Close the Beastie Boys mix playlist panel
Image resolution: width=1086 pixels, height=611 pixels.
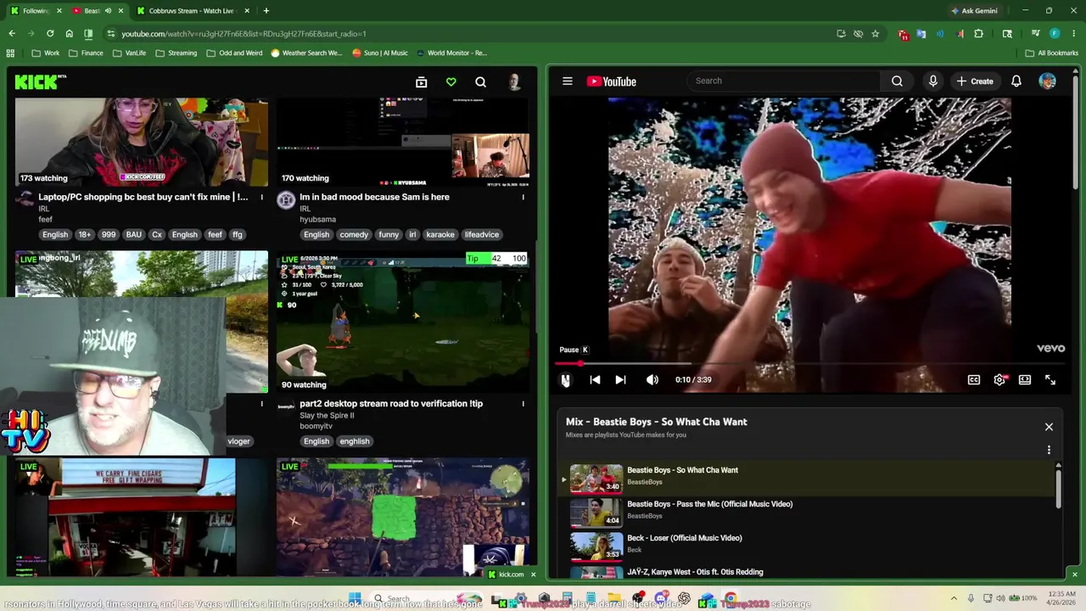click(x=1049, y=427)
